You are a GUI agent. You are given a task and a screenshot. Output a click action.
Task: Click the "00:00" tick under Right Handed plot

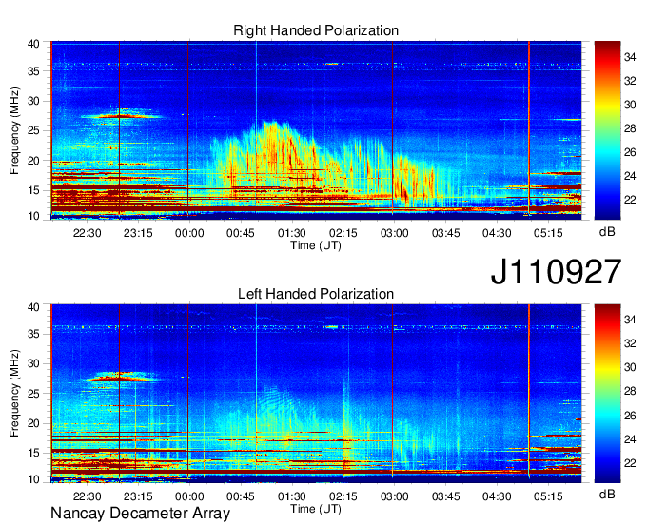pos(189,233)
